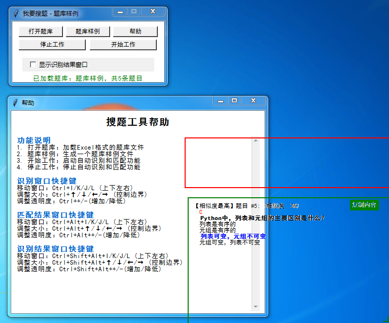Click the 题库样例 button

(88, 31)
